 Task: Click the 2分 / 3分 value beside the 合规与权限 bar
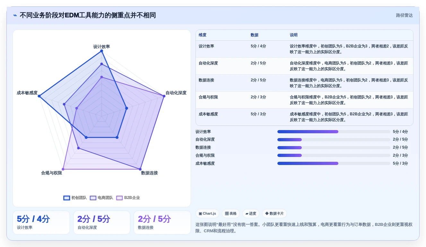[x=400, y=155]
